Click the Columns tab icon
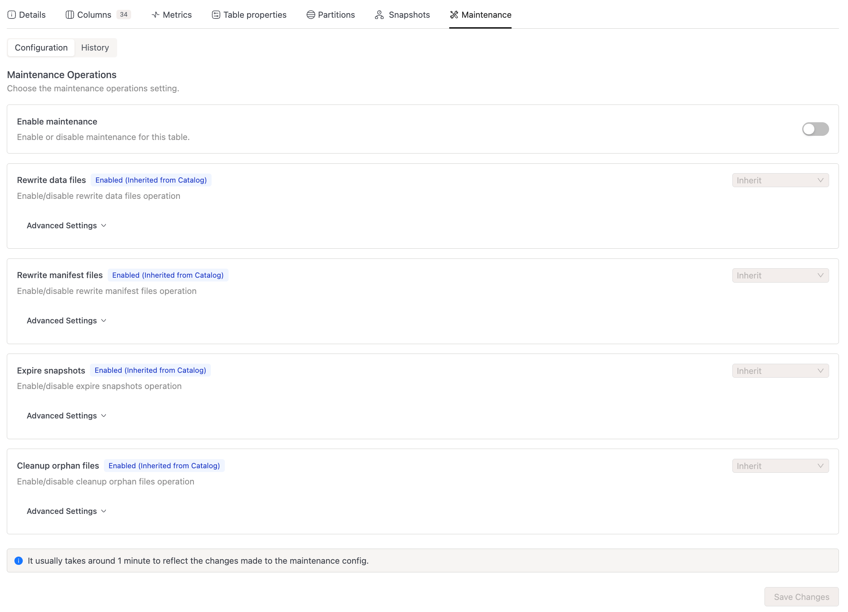This screenshot has height=612, width=848. pos(70,15)
